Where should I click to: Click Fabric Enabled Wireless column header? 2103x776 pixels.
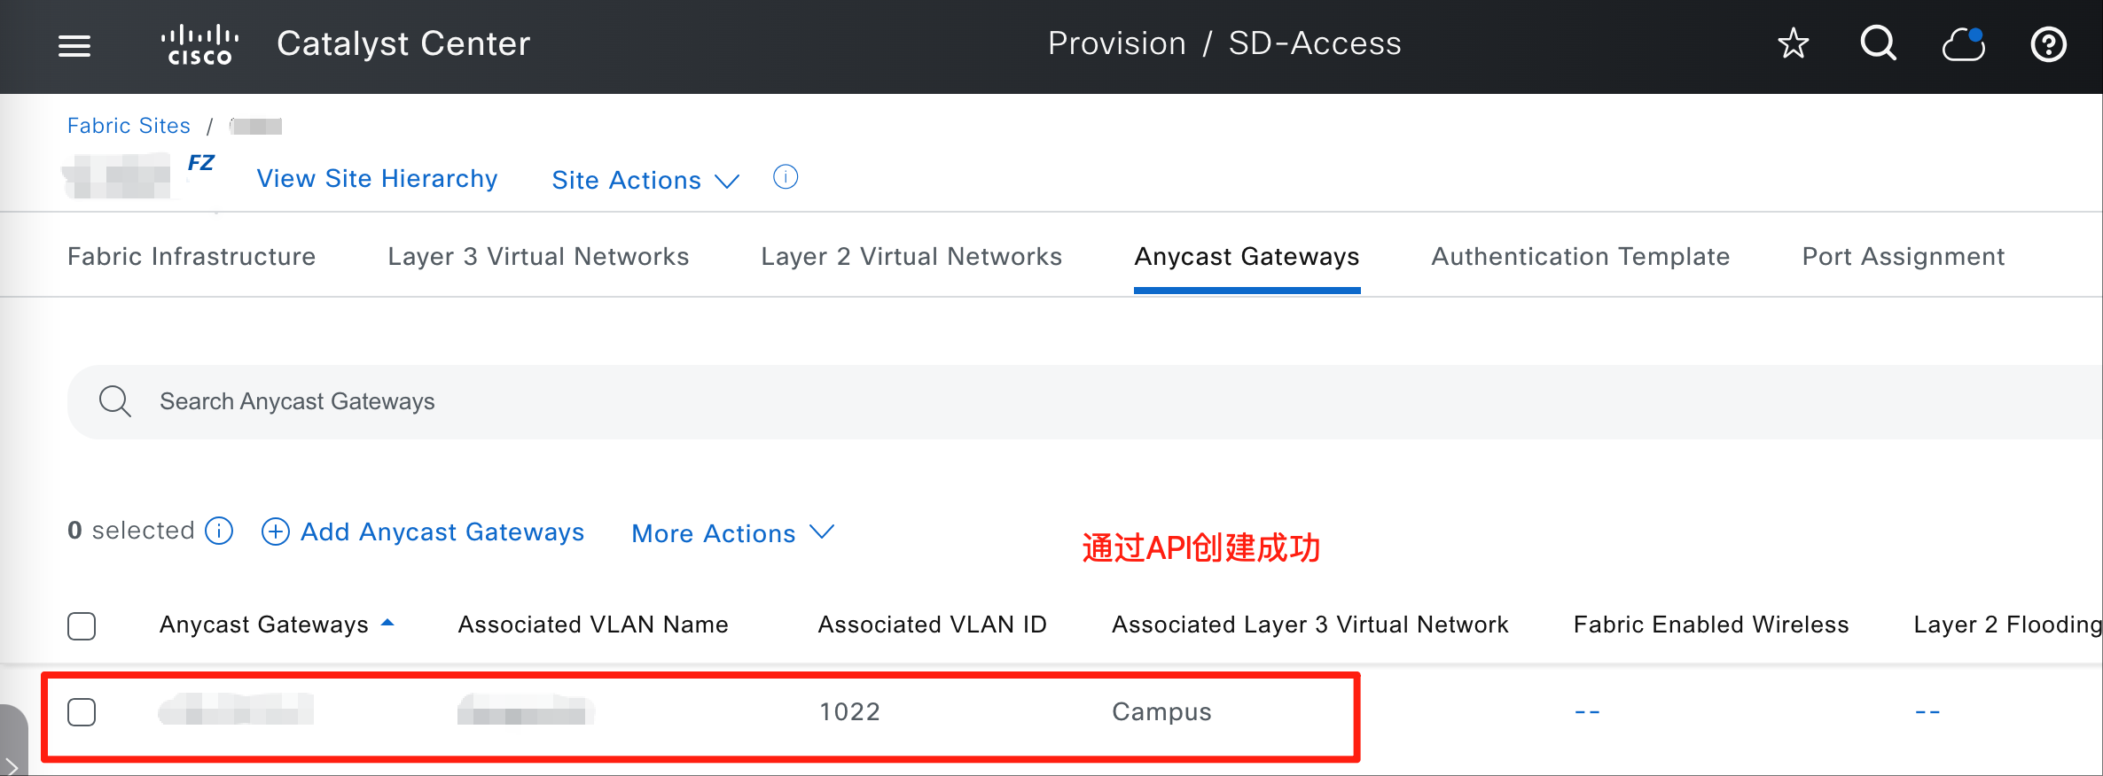point(1711,625)
